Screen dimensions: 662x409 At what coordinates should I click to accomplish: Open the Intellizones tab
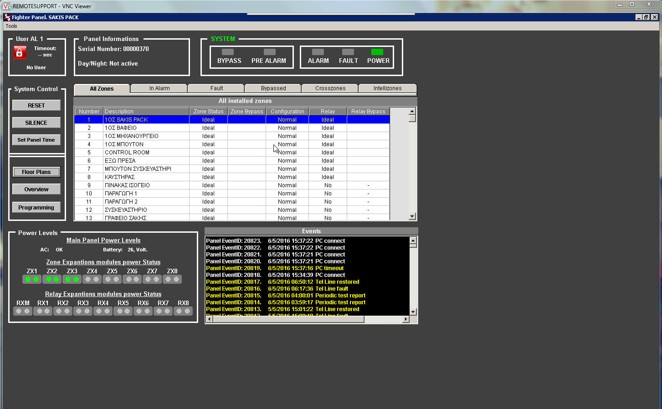(387, 88)
